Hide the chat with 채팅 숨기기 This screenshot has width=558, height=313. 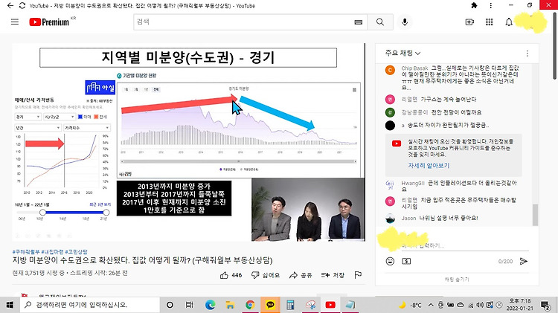[457, 280]
